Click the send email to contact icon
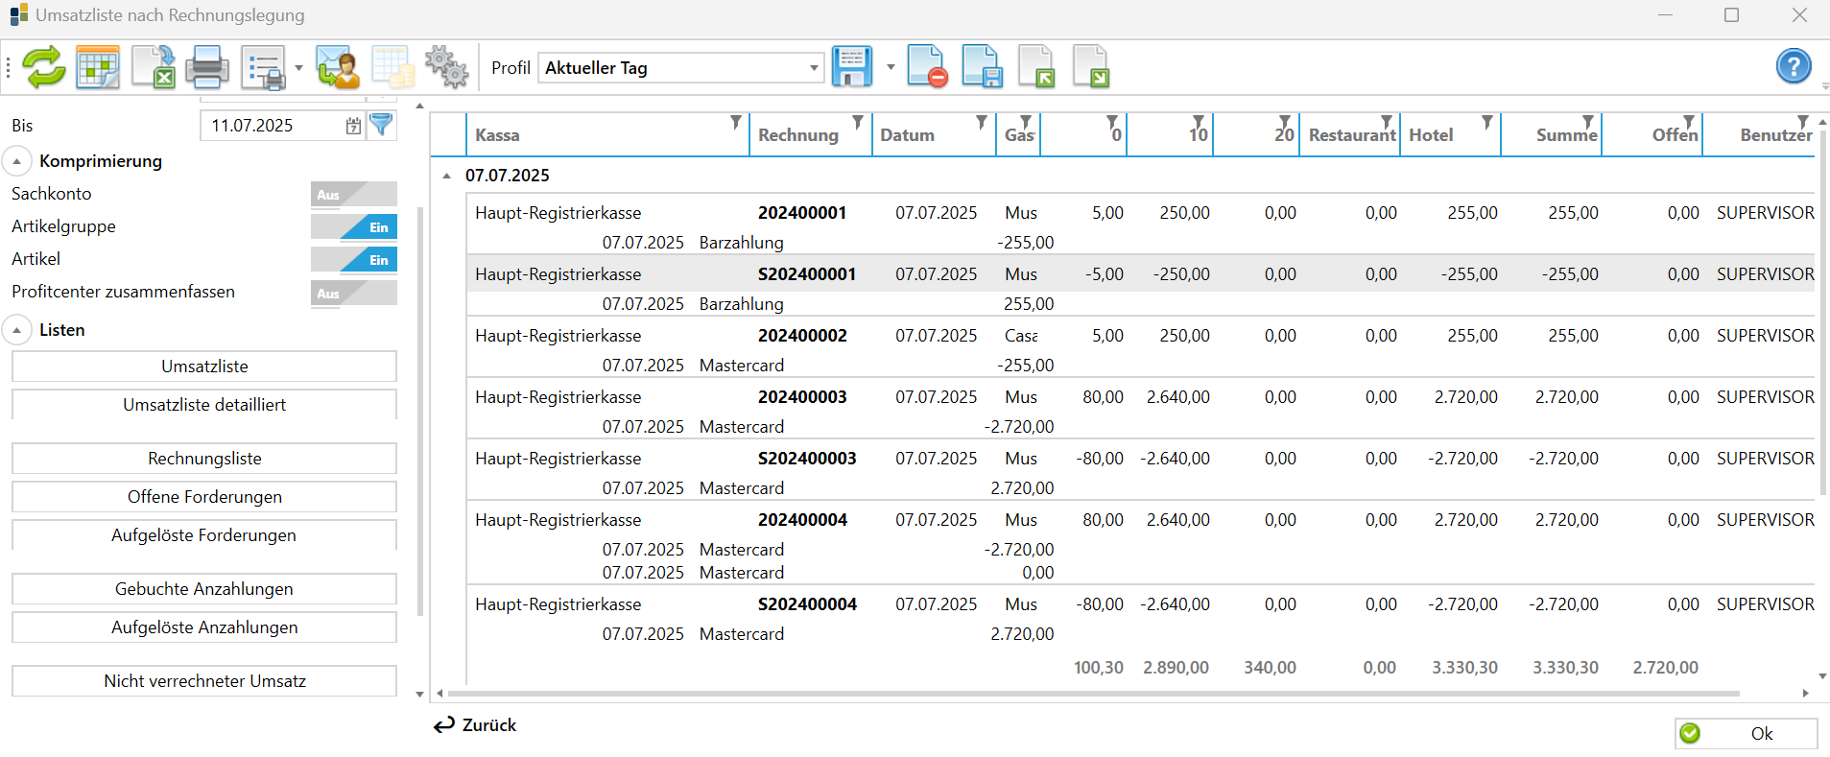Screen dimensions: 1830x757 point(337,67)
